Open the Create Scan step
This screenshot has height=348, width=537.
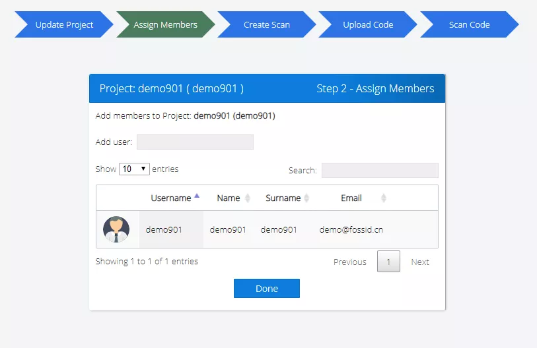266,24
